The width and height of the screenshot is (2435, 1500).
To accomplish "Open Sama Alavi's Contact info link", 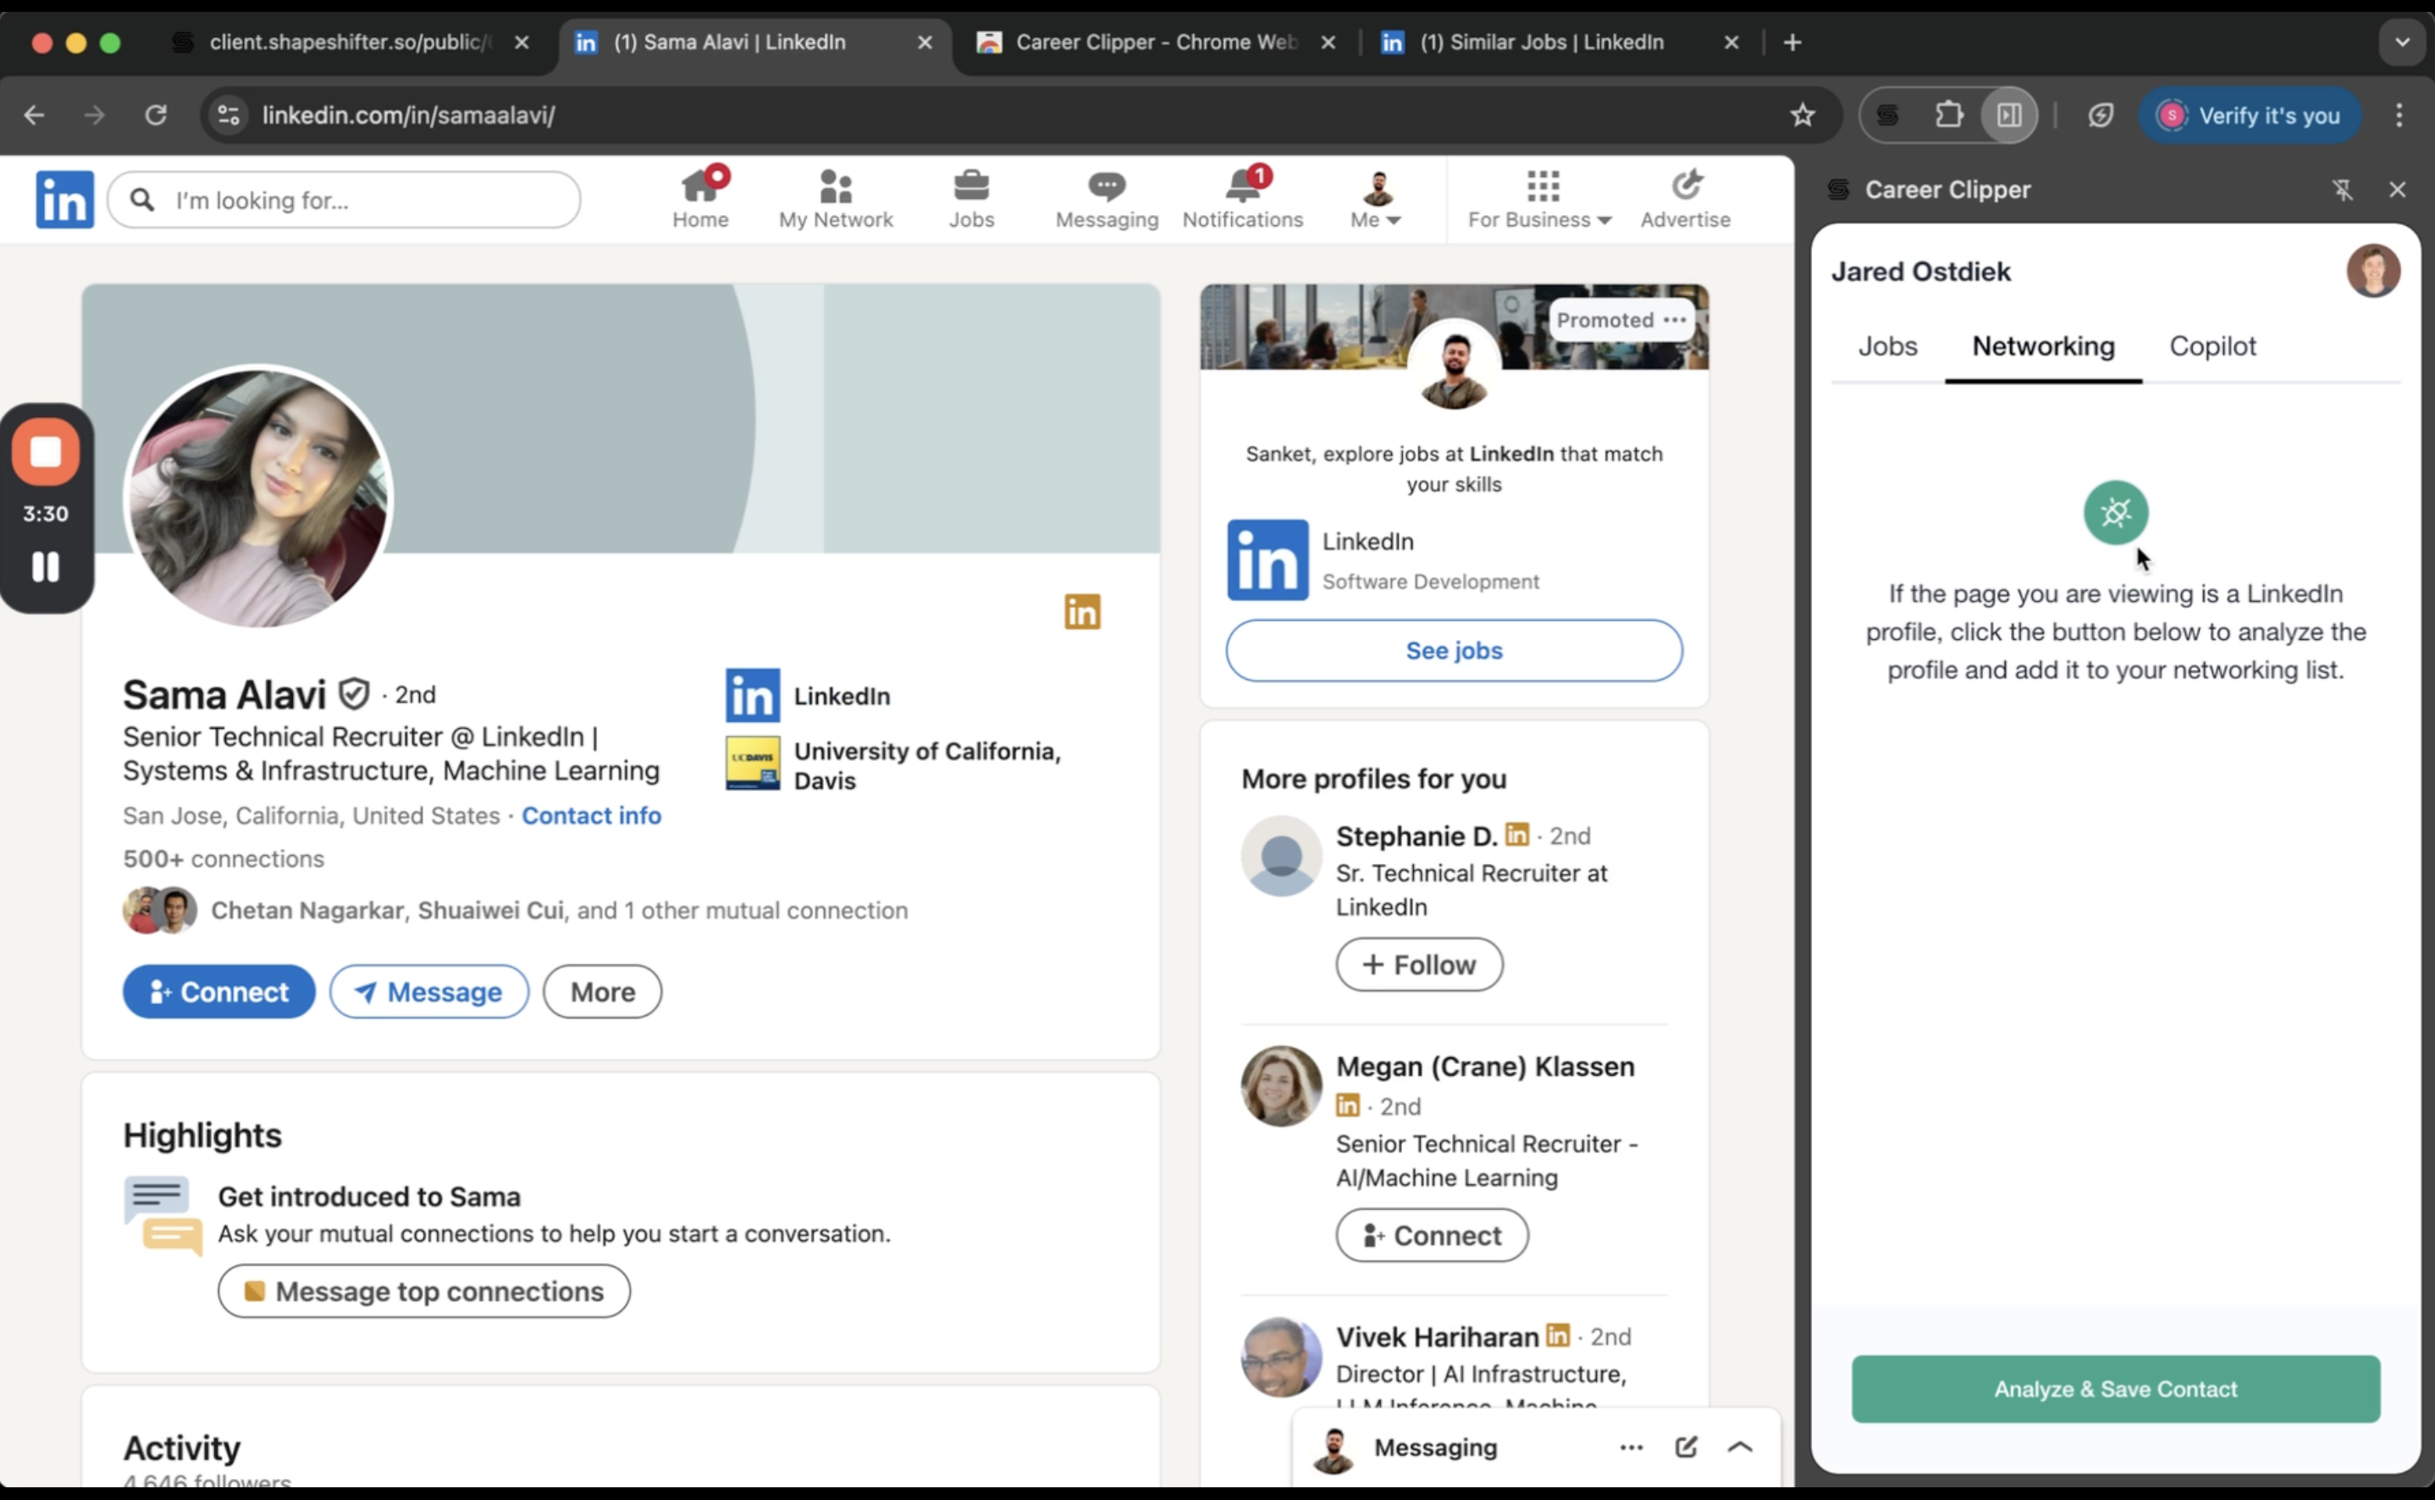I will point(590,815).
